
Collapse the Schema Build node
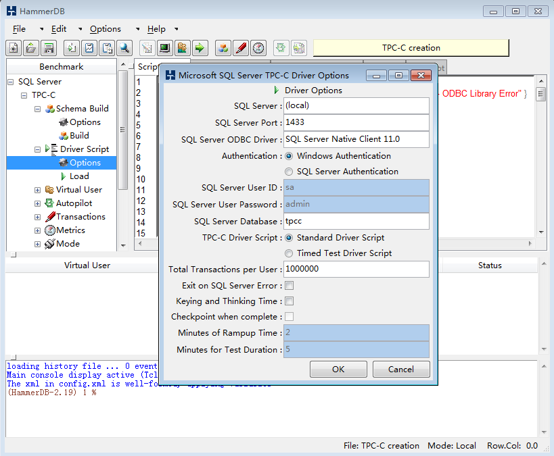(x=37, y=109)
